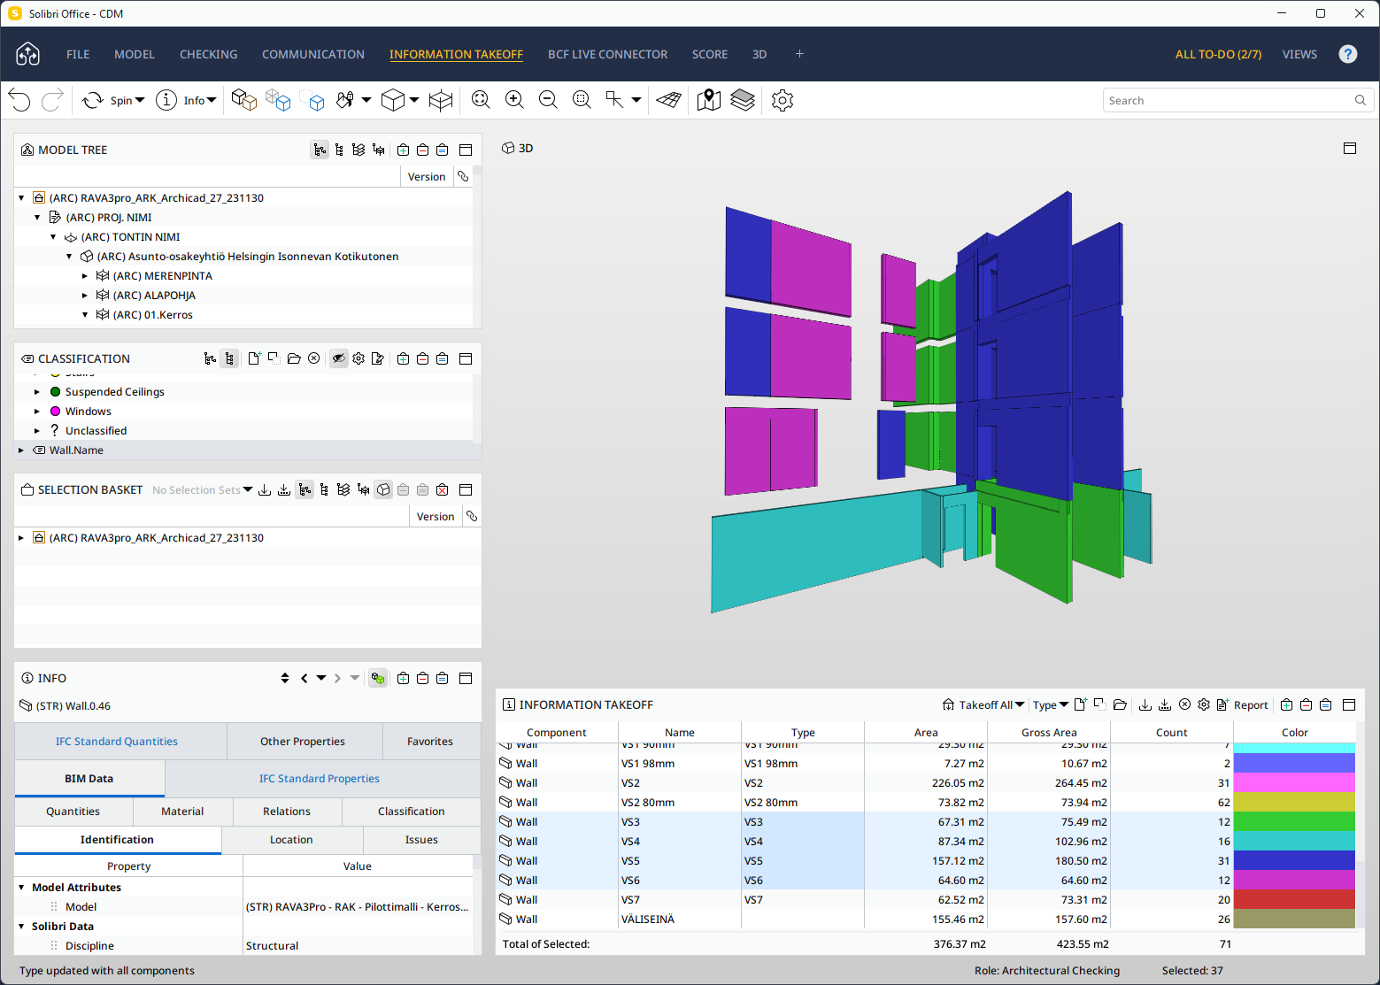Viewport: 1380px width, 985px height.
Task: Open the Spin mode dropdown arrow
Action: tap(140, 100)
